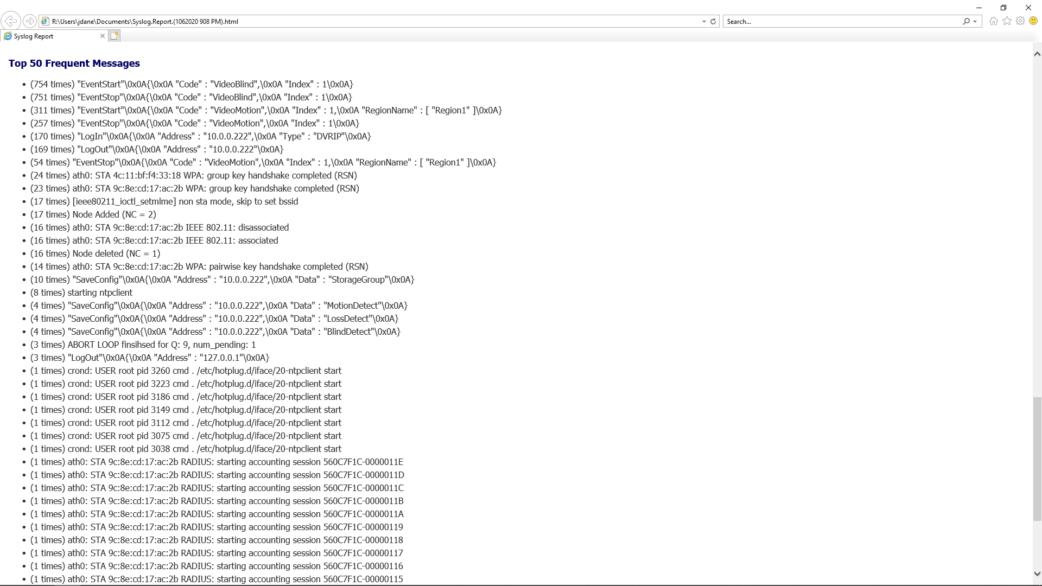Click the scrollbar up arrow
The height and width of the screenshot is (586, 1042).
pos(1037,54)
